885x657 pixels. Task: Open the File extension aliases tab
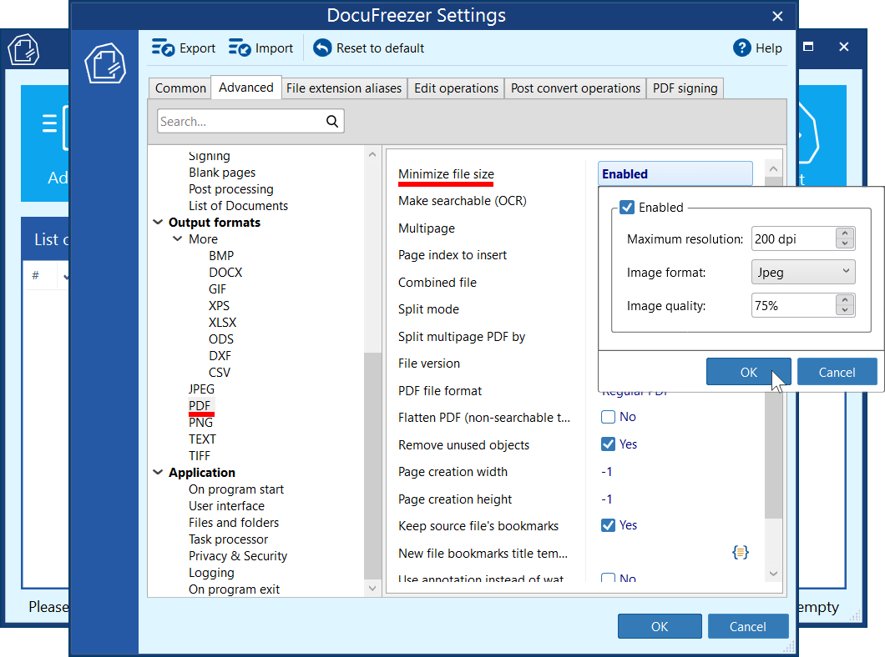(x=344, y=88)
